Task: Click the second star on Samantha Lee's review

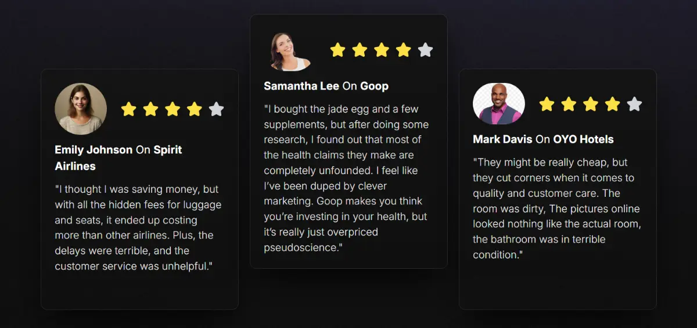Action: coord(360,50)
